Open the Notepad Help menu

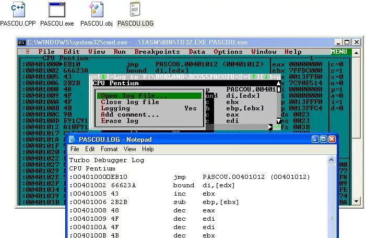pyautogui.click(x=148, y=149)
